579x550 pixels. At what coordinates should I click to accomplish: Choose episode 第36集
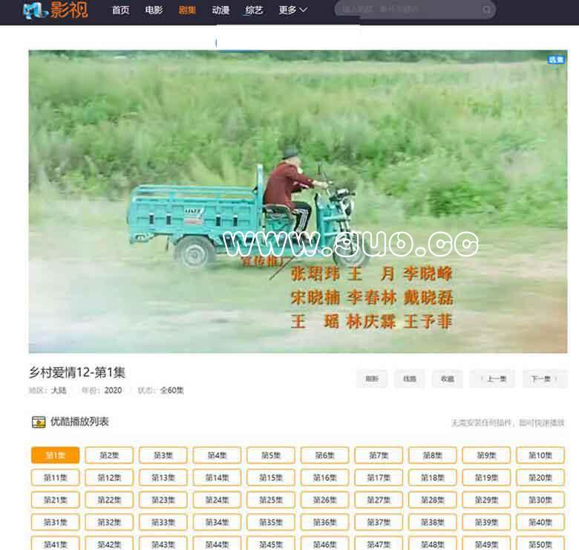click(x=325, y=522)
